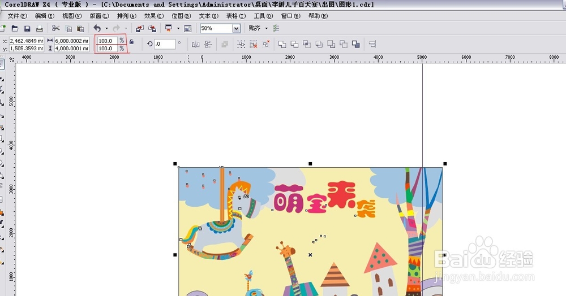Open the 编辑 menu
The width and height of the screenshot is (566, 296).
(45, 16)
